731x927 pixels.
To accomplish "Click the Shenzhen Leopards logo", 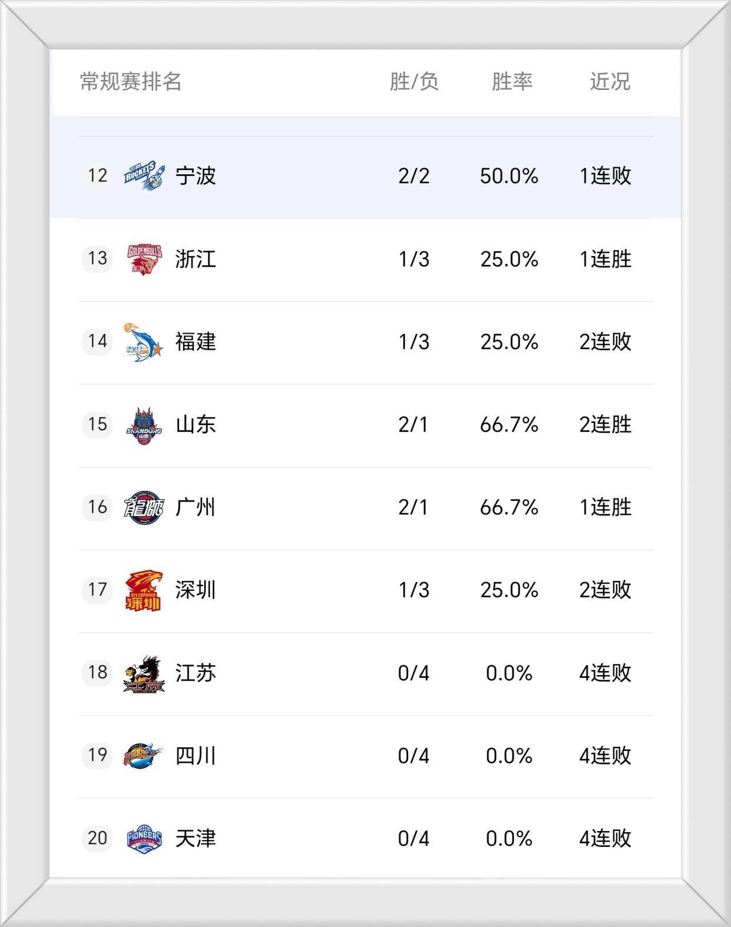I will coord(143,590).
